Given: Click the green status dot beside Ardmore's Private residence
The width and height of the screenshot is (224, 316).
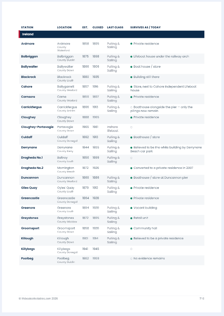Looking at the screenshot, I should pos(131,44).
